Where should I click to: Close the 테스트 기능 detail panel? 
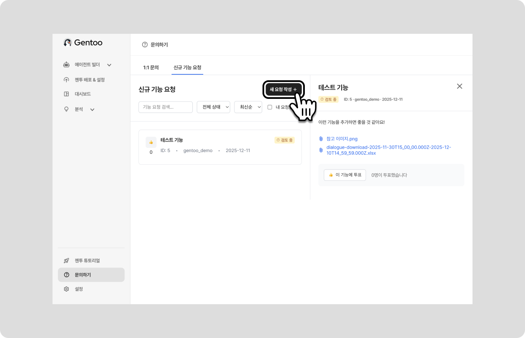pyautogui.click(x=459, y=86)
